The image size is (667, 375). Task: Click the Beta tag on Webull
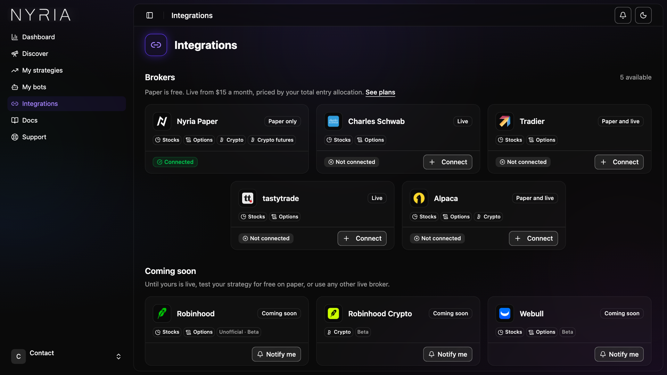coord(567,332)
